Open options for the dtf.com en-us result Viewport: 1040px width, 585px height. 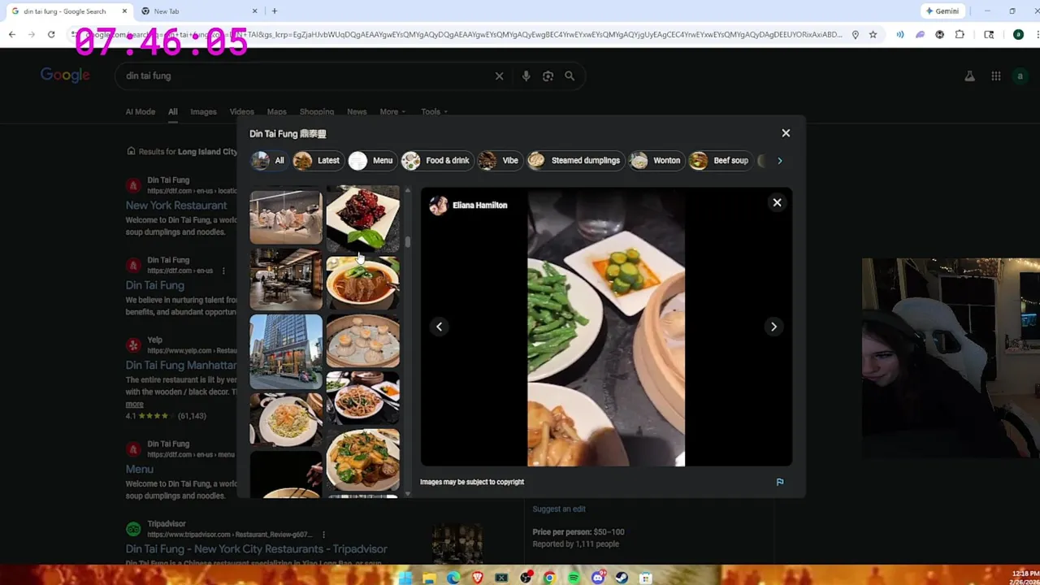(223, 271)
